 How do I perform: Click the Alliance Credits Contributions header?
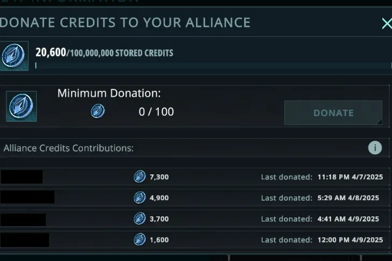point(69,148)
